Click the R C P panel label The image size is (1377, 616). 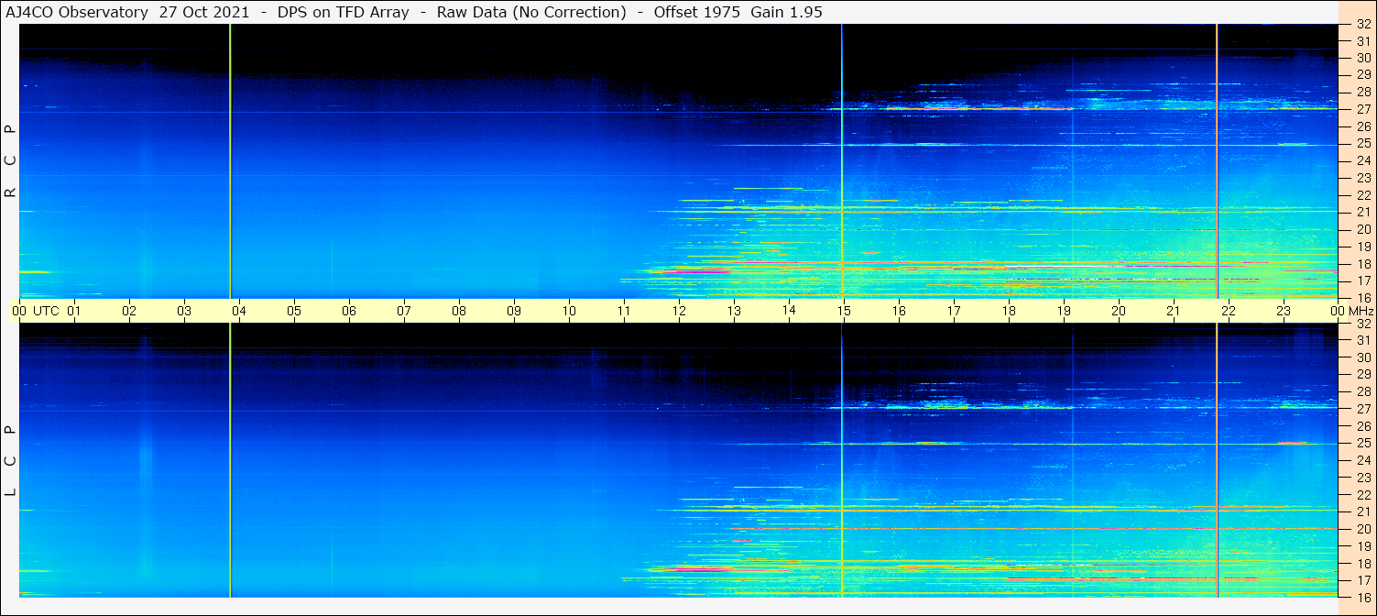(x=10, y=160)
